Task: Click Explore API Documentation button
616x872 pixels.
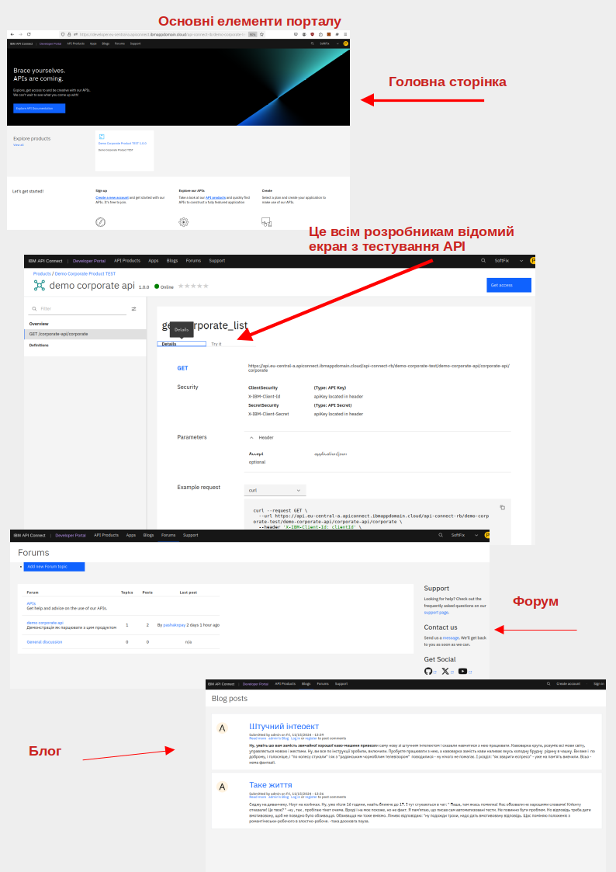Action: pyautogui.click(x=39, y=109)
